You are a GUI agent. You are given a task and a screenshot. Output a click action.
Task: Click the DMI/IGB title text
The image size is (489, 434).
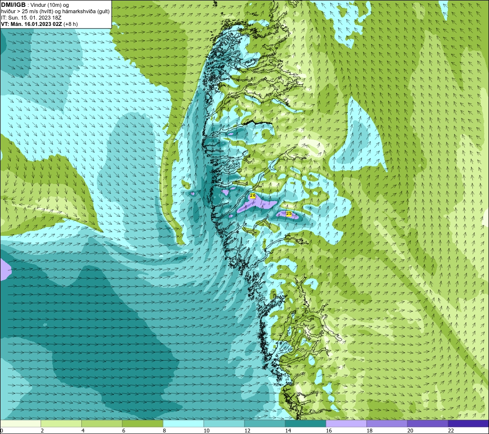pyautogui.click(x=13, y=5)
